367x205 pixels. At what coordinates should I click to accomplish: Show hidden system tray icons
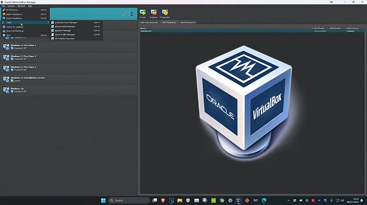pyautogui.click(x=289, y=200)
